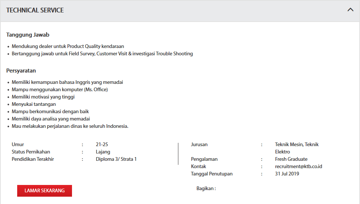Screen dimensions: 360x204
Task: Click the Pendidikan Terakhir label
Action: coord(33,159)
